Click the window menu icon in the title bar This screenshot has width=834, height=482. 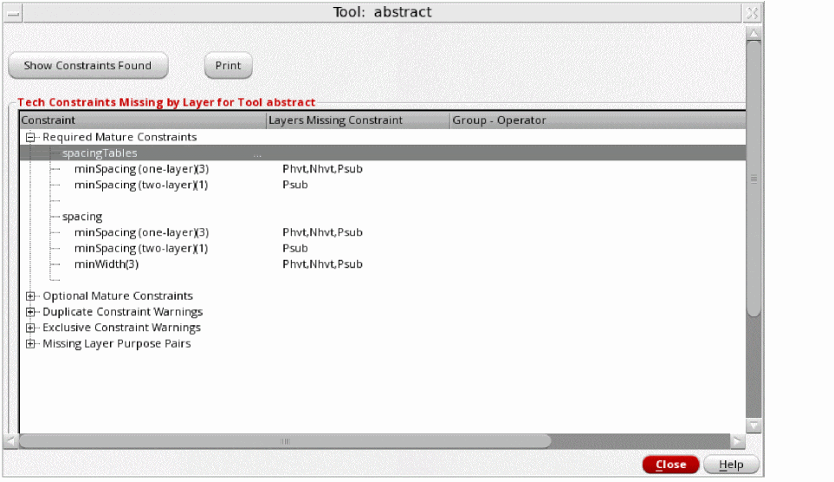[13, 13]
